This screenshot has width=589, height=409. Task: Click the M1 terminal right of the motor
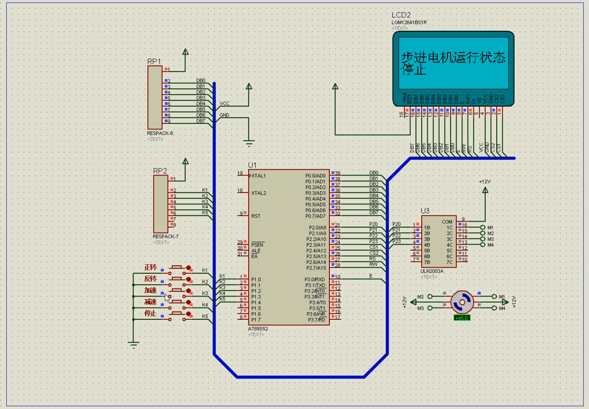point(494,296)
